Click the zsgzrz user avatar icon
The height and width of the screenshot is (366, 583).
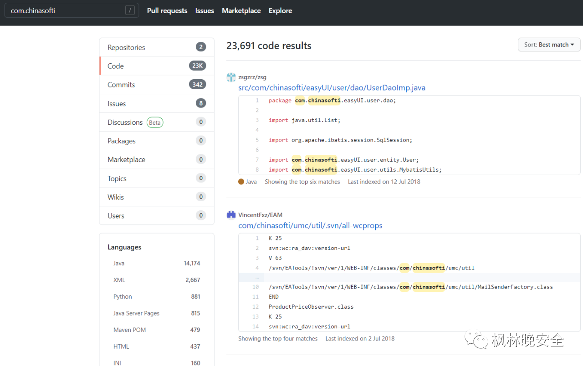pyautogui.click(x=231, y=77)
